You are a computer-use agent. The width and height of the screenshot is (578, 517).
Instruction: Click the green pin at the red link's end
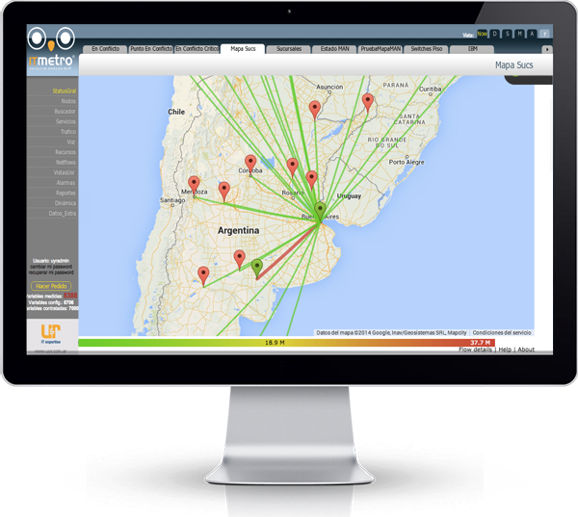coord(257,268)
